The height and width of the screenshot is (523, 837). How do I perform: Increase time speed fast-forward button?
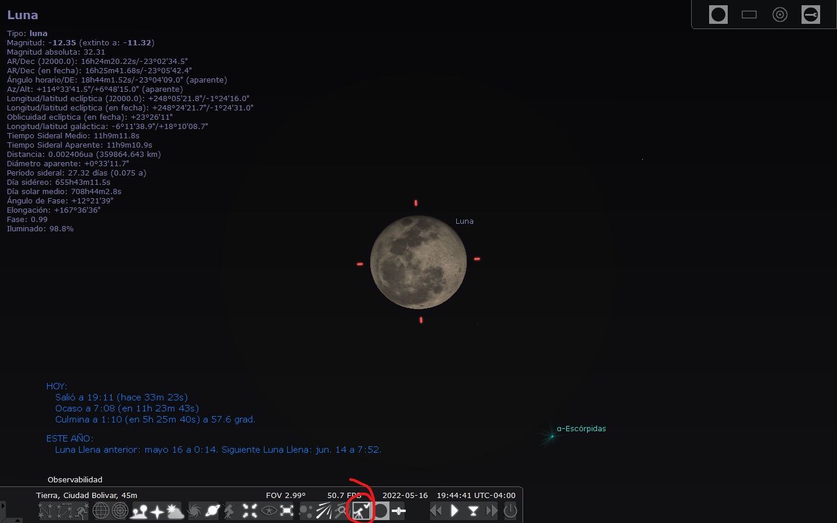(x=492, y=511)
